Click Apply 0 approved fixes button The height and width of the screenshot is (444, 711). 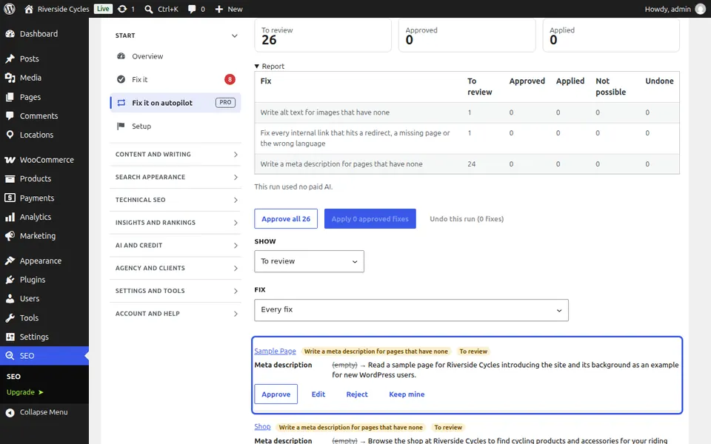(370, 219)
